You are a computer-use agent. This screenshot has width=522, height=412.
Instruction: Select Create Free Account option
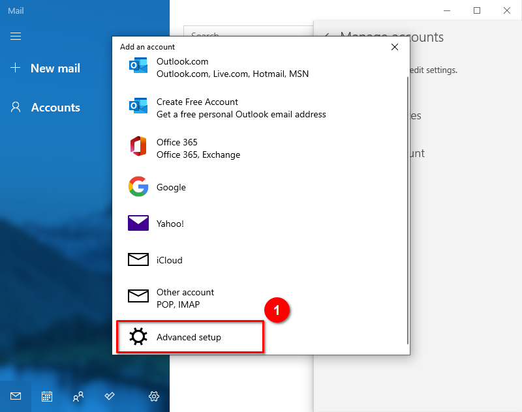click(260, 108)
